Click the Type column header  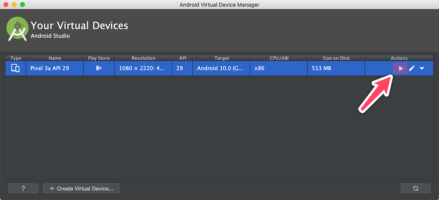tap(16, 58)
